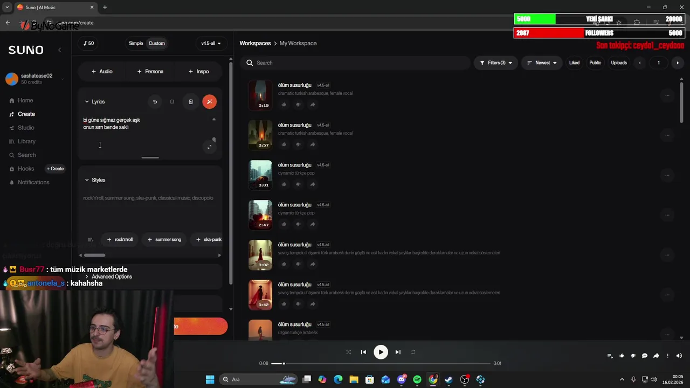Switch to Custom mode
This screenshot has height=388, width=690.
pyautogui.click(x=157, y=43)
